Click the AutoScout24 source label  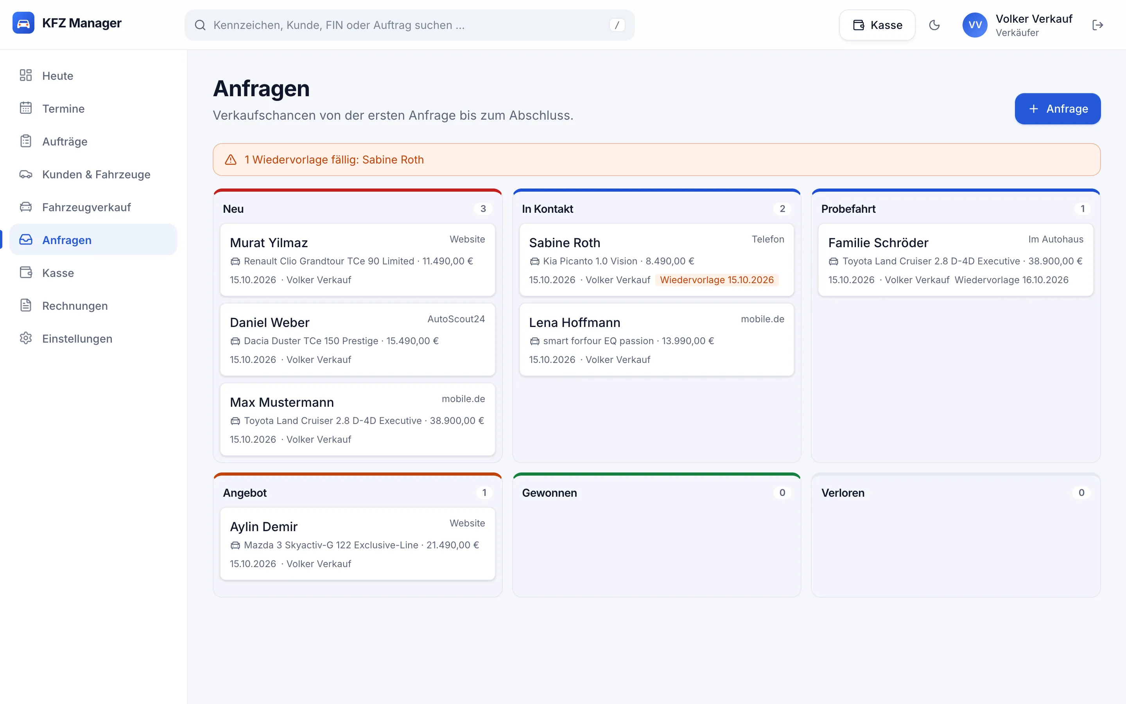(x=456, y=319)
